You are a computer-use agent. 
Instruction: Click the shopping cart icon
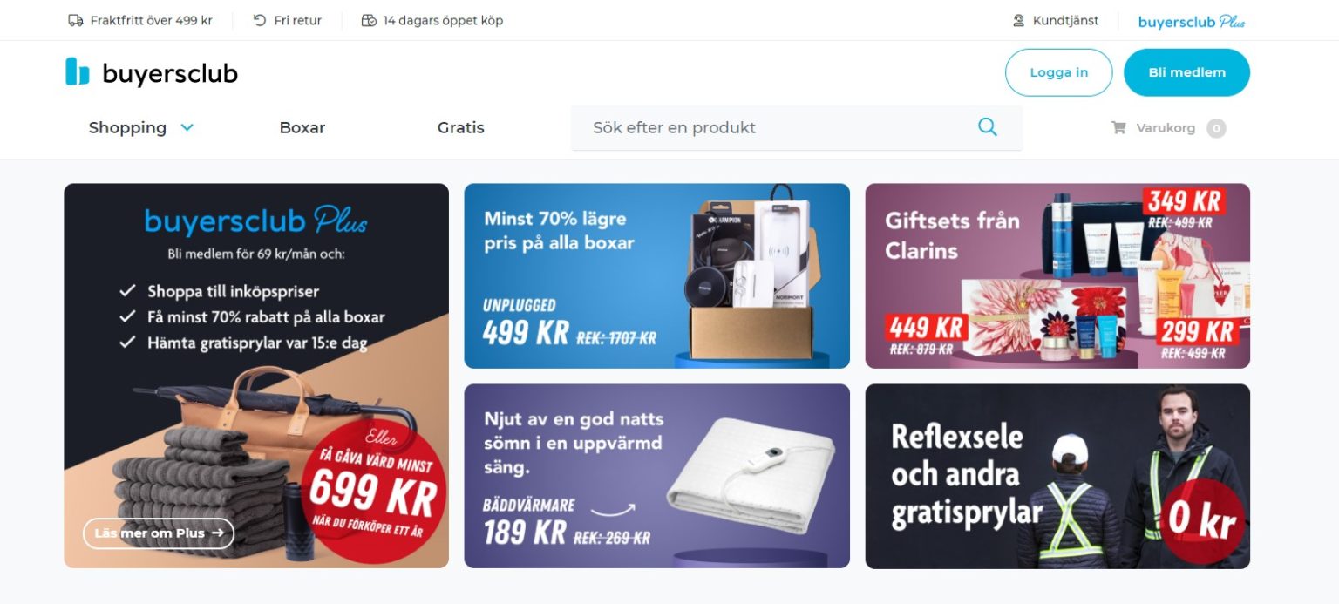[1118, 128]
